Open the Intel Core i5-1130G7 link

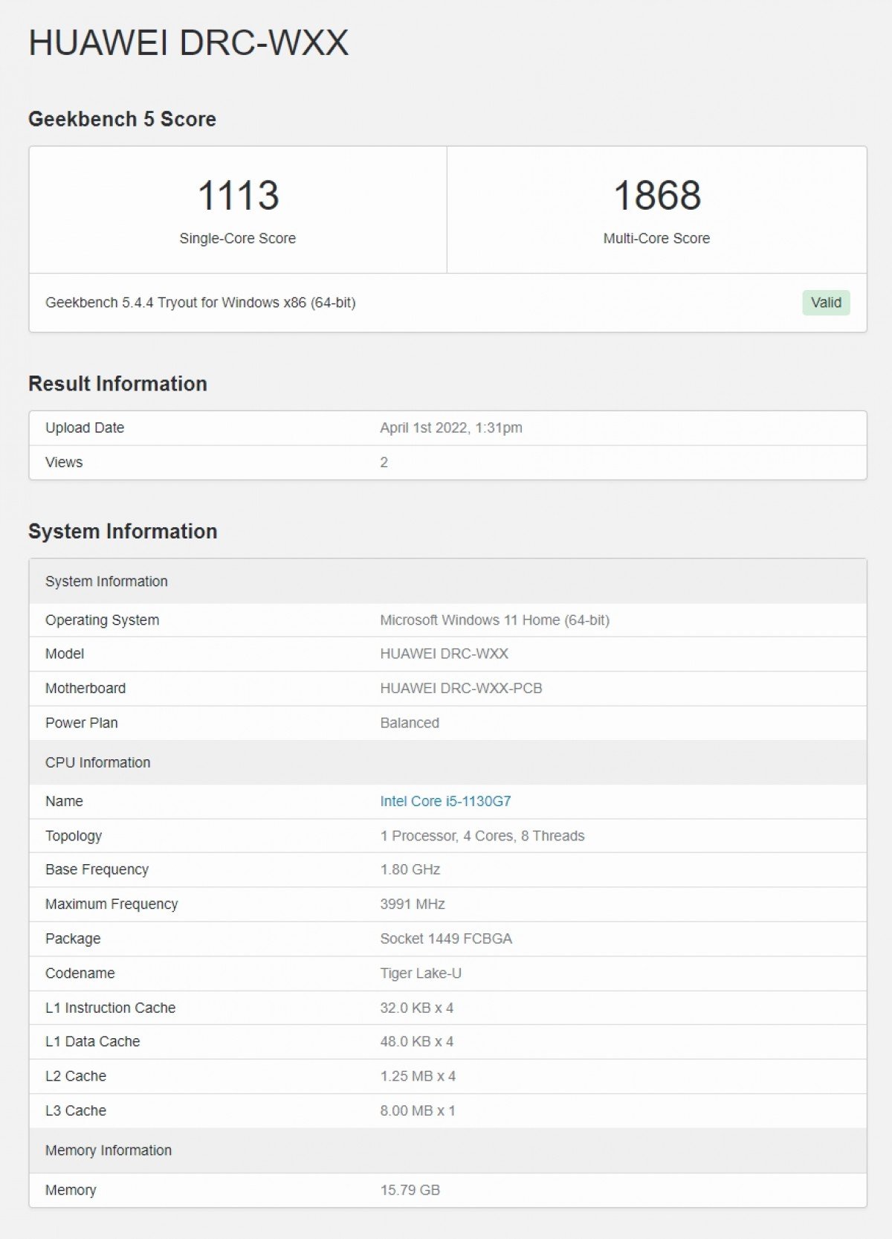(x=445, y=801)
